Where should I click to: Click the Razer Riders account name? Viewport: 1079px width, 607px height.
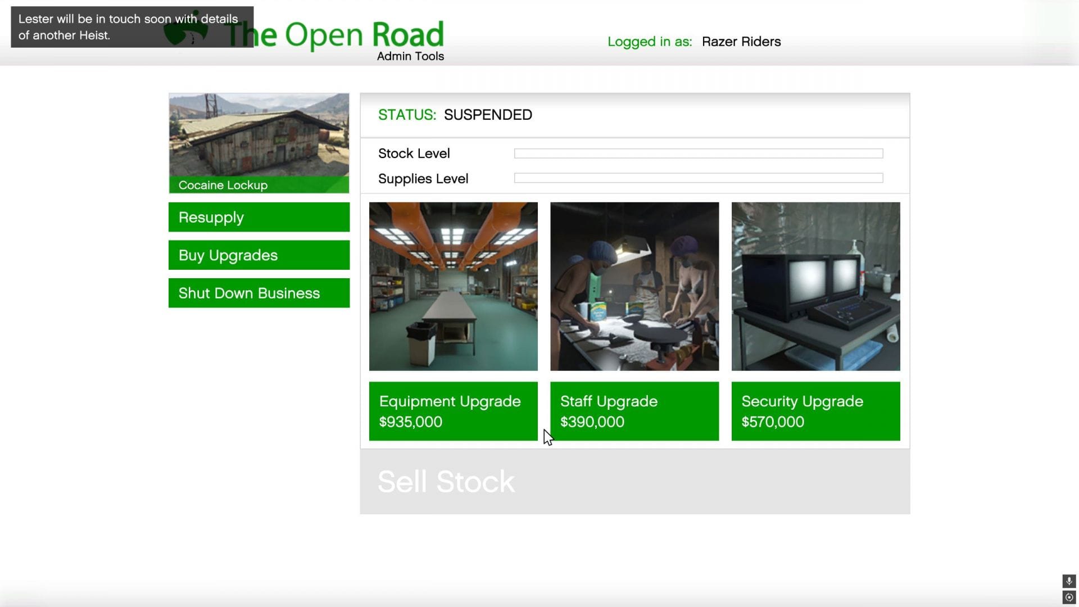(x=741, y=42)
